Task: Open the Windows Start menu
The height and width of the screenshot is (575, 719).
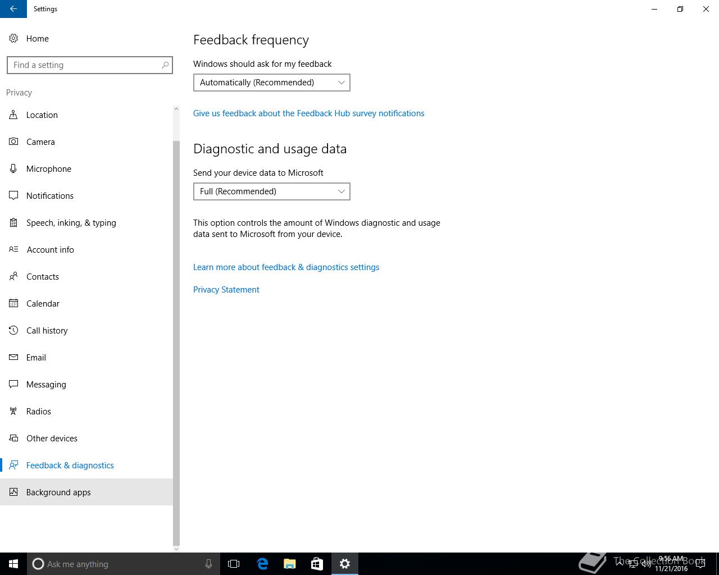Action: [x=13, y=564]
